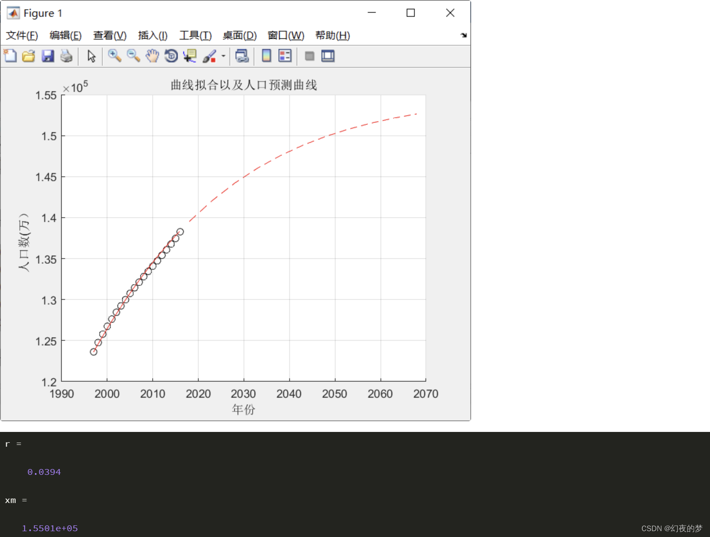
Task: Select the Zoom In magnifier tool
Action: coord(115,56)
